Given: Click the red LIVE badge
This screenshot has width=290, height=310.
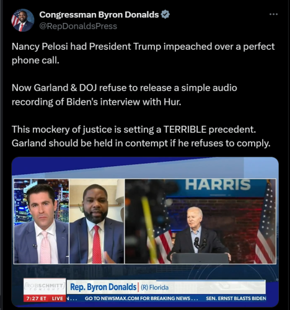Looking at the screenshot, I should pos(58,298).
